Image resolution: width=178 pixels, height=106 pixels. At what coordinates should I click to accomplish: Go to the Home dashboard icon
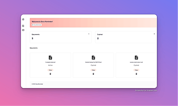23,19
